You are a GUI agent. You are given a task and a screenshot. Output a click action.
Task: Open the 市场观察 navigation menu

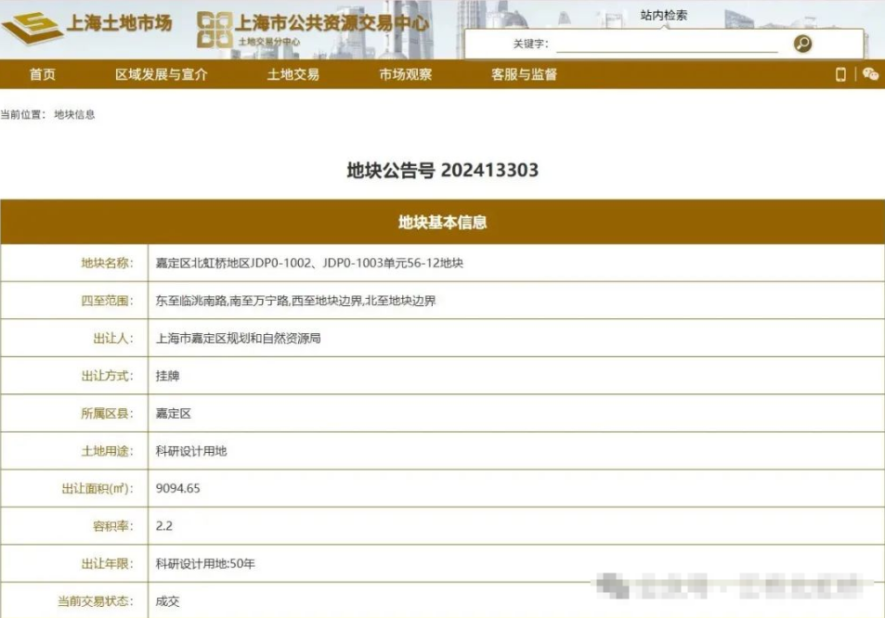(x=405, y=74)
